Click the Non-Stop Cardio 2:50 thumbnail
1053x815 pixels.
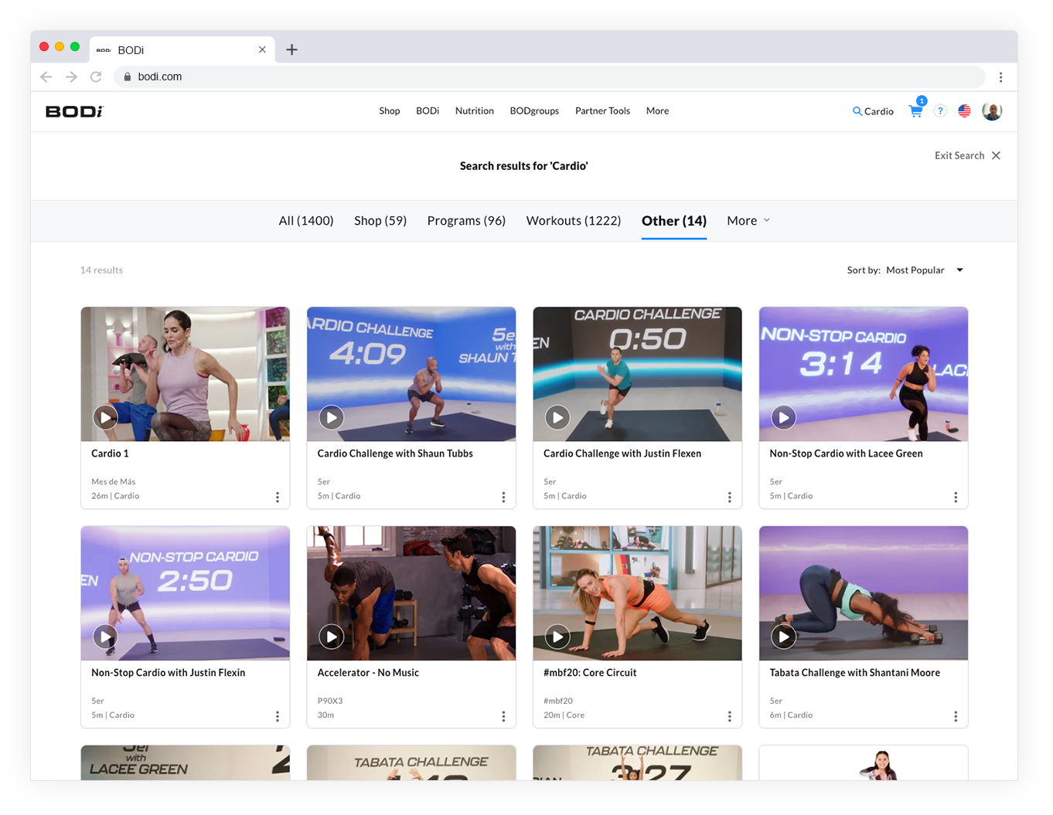click(186, 593)
